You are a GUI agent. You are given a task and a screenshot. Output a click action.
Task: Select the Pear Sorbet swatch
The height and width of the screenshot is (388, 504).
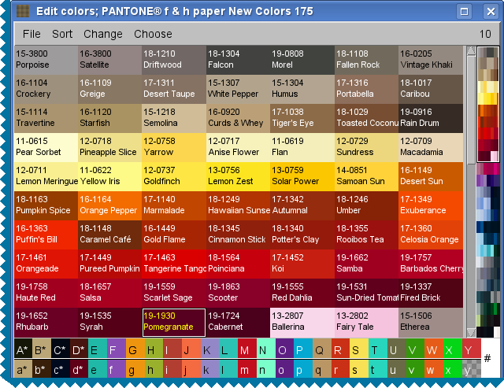click(x=46, y=147)
